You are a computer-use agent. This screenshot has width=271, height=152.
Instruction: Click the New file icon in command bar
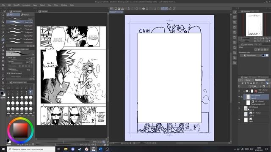click(116, 8)
